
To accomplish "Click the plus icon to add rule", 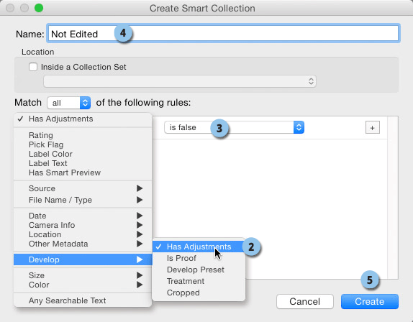I will pyautogui.click(x=373, y=128).
